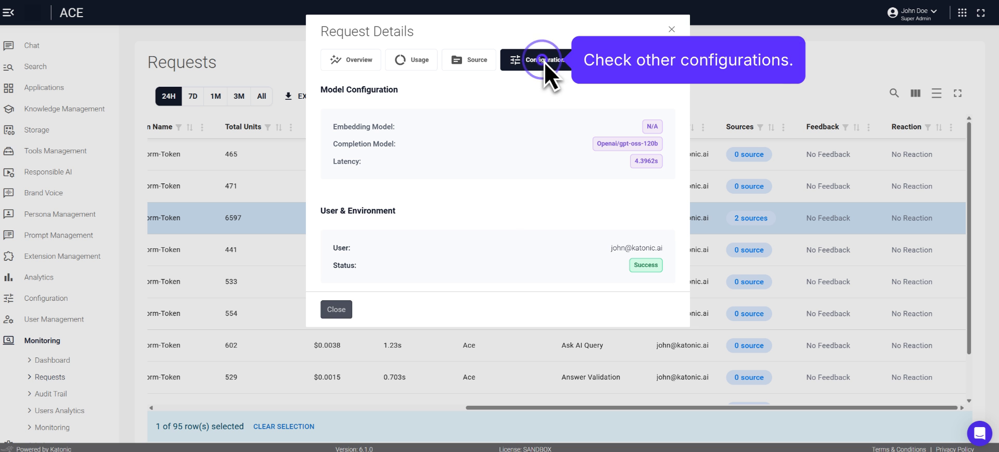Screen dimensions: 999x452
Task: Select the 24H time range
Action: coord(169,96)
